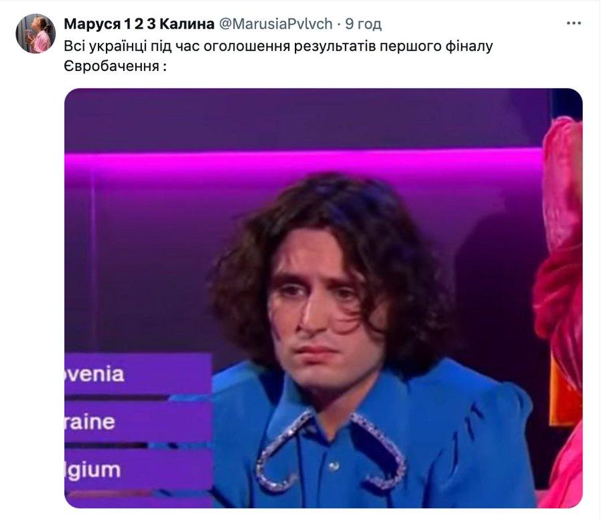Click the author's round profile avatar
Image resolution: width=603 pixels, height=519 pixels.
[36, 33]
